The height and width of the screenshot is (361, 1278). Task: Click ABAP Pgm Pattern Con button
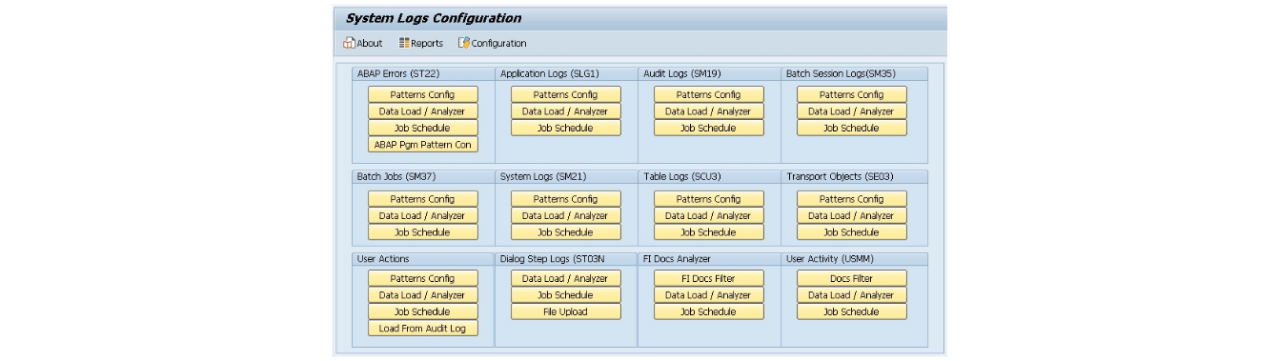pos(423,145)
